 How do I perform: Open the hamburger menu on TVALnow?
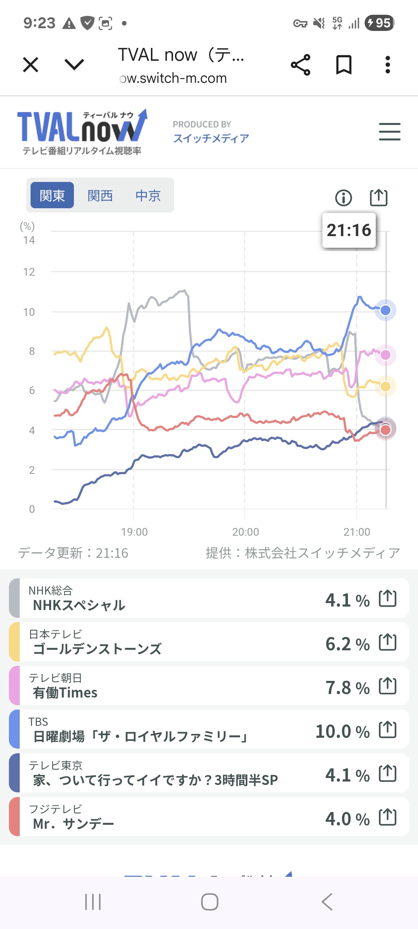click(x=389, y=132)
